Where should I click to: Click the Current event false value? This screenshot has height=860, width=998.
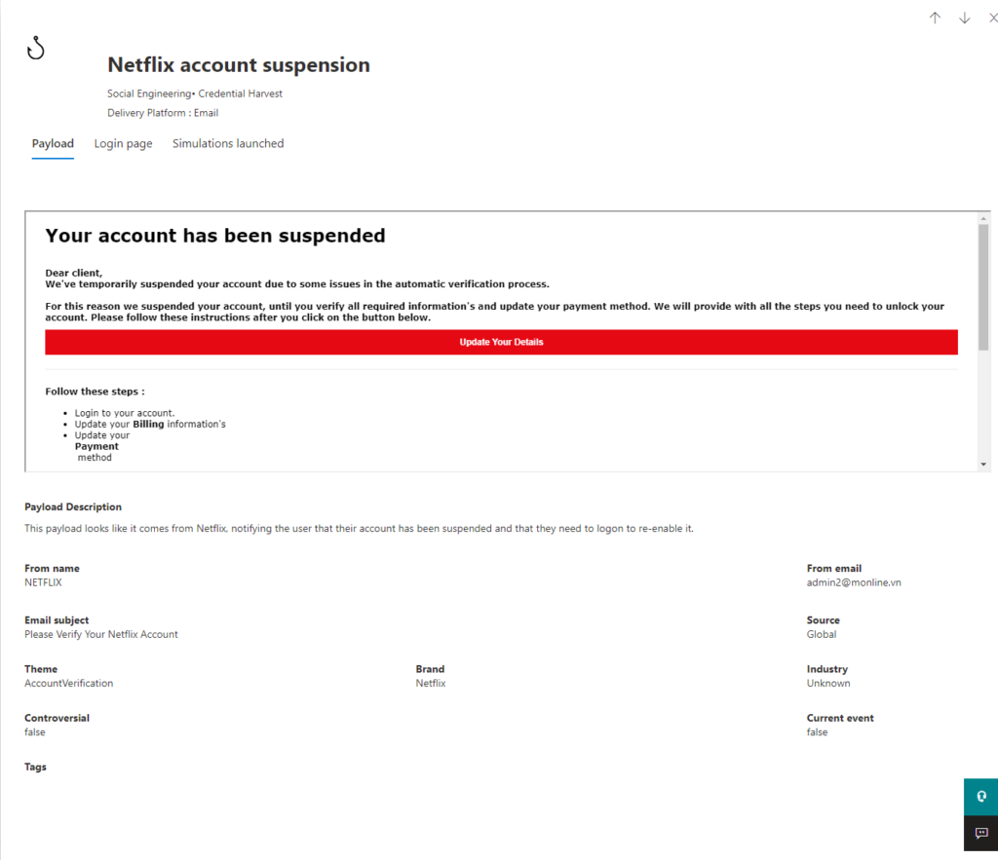818,732
